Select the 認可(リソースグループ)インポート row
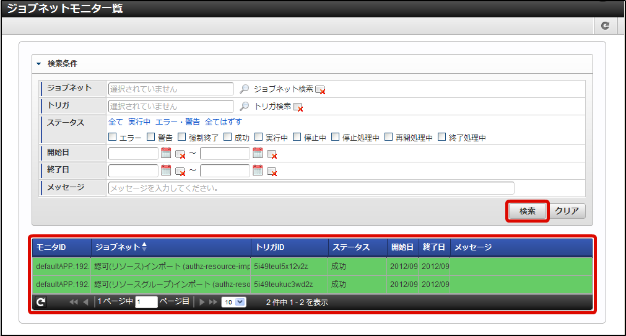Viewport: 626px width, 336px height. click(172, 285)
